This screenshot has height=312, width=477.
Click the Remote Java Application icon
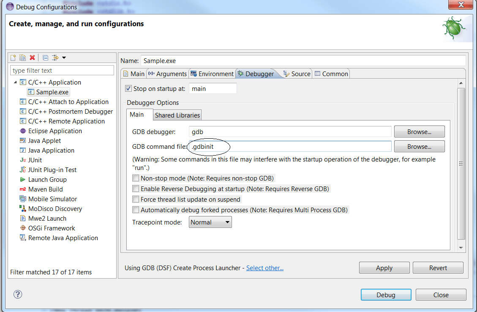tap(23, 238)
